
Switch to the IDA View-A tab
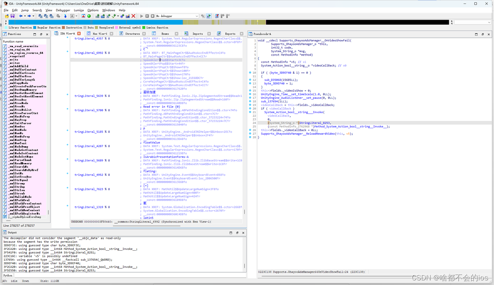click(68, 34)
